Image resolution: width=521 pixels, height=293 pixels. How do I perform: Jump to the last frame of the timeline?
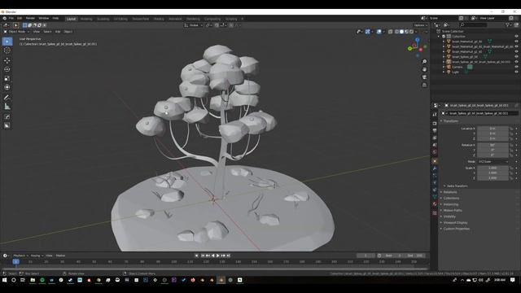[228, 256]
